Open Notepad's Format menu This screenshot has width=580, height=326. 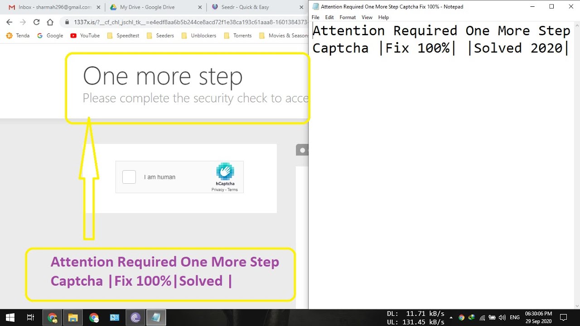(348, 17)
